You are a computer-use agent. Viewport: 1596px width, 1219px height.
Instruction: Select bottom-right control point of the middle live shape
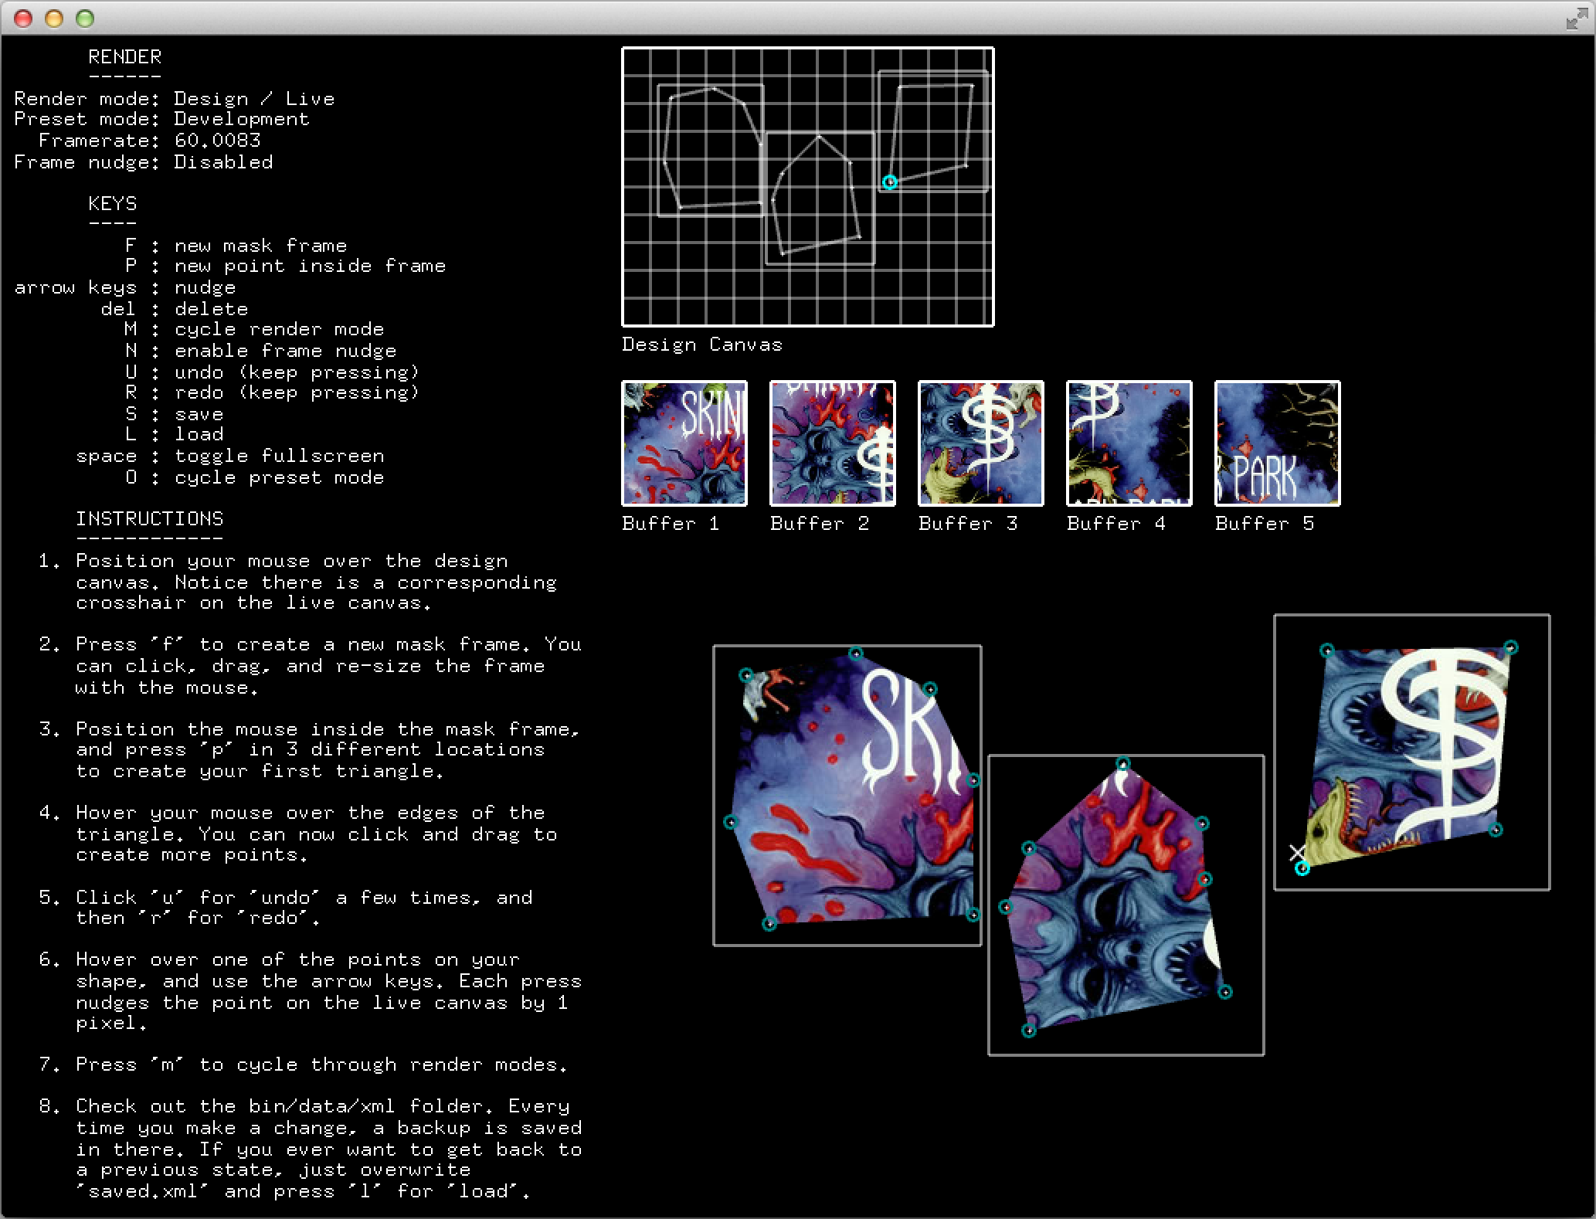pos(1225,993)
